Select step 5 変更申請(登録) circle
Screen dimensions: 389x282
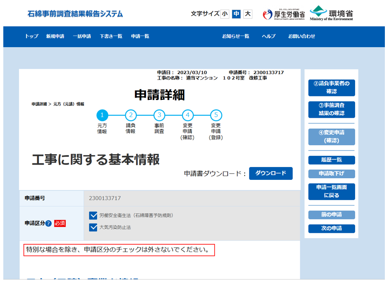pos(216,115)
